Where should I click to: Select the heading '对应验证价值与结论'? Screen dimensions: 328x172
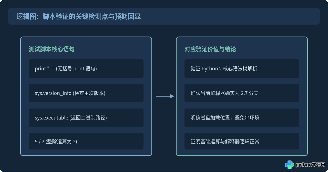pos(210,49)
